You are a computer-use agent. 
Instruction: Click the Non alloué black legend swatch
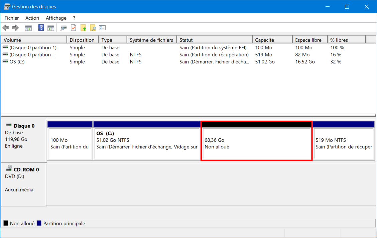[6, 223]
